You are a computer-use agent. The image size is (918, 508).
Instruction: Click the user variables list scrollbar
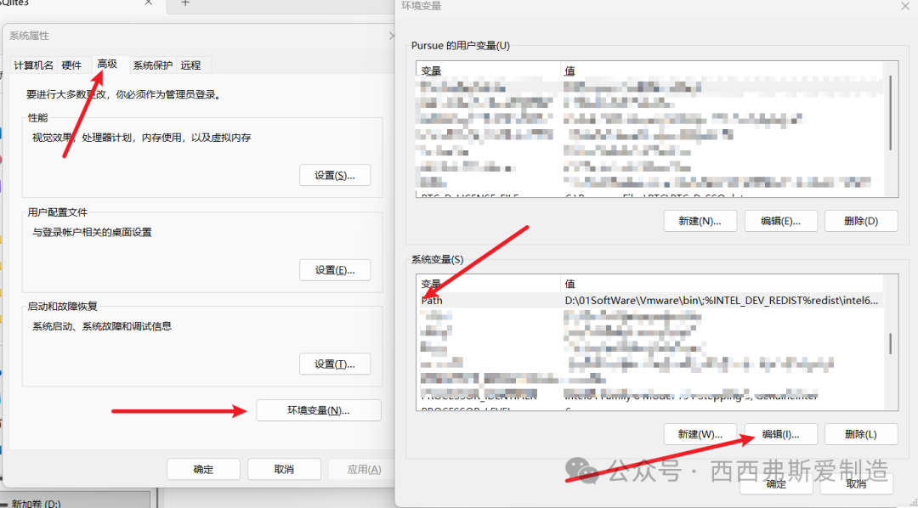coord(890,110)
